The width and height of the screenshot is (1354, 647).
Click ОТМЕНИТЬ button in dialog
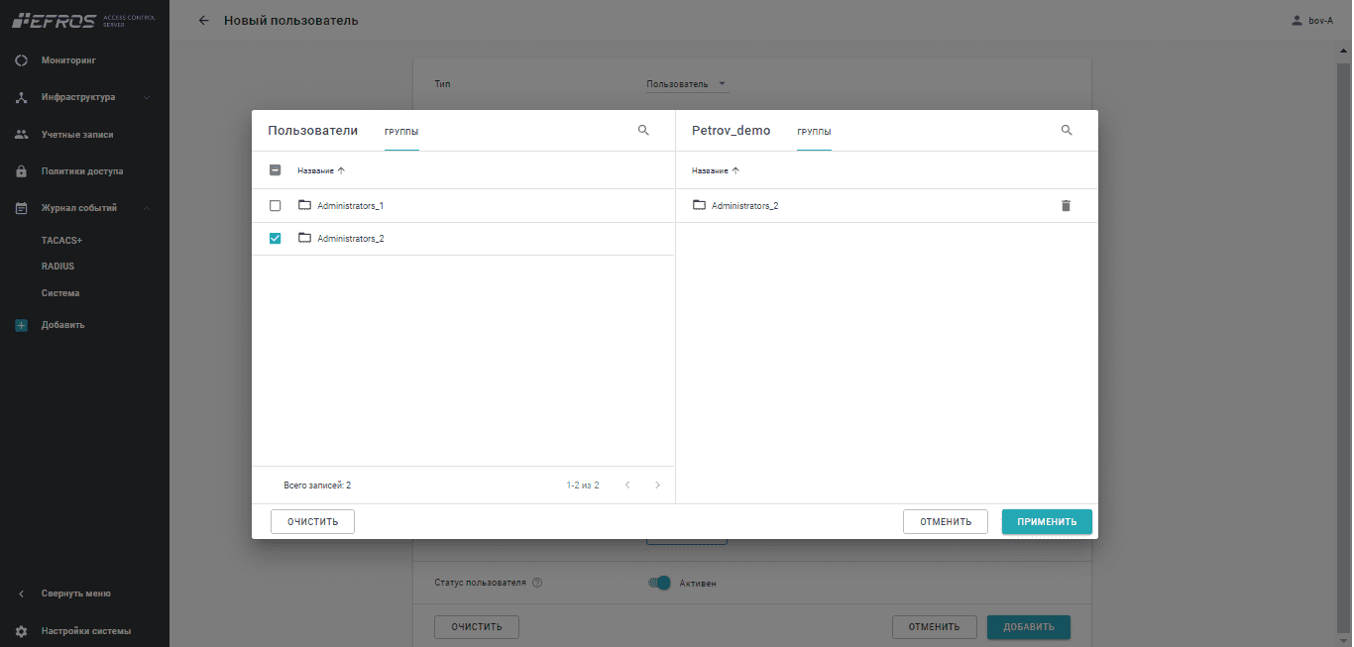945,521
